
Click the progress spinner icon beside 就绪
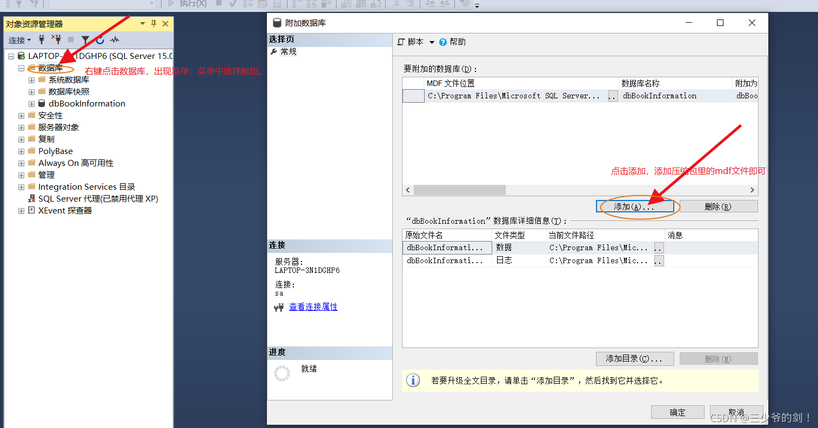(x=282, y=373)
